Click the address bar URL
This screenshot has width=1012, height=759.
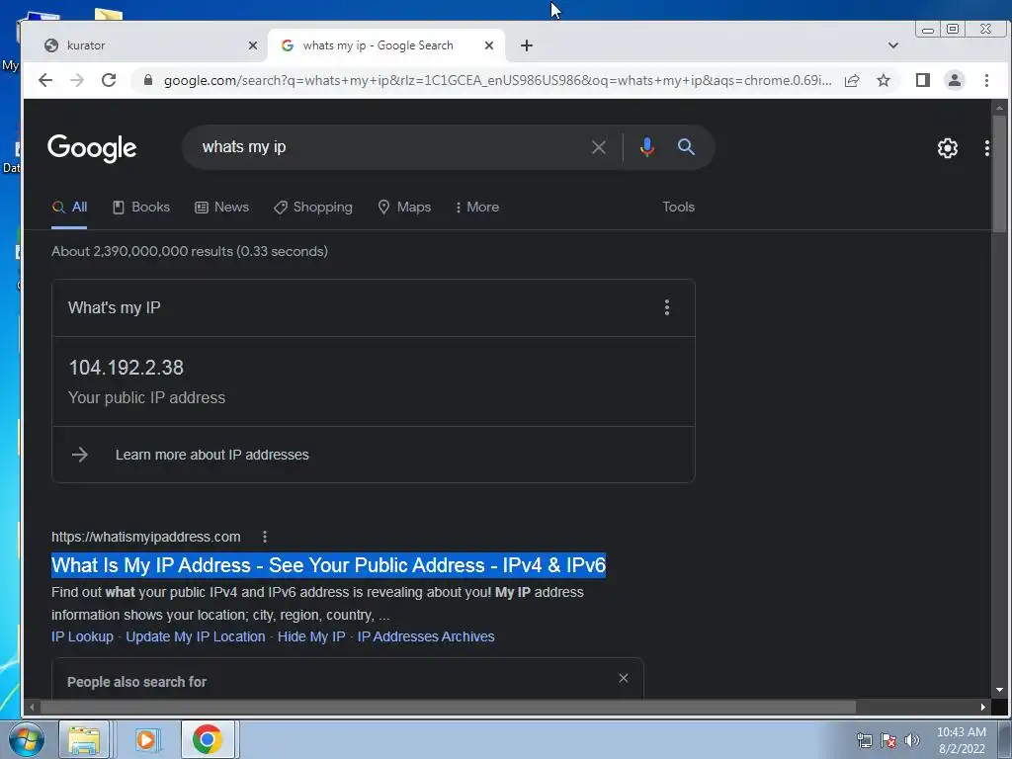point(497,80)
